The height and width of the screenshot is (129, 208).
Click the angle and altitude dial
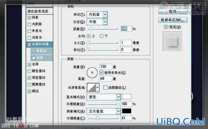click(x=92, y=72)
